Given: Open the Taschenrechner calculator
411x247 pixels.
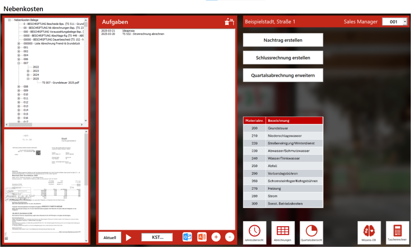Looking at the screenshot, I should 397,232.
